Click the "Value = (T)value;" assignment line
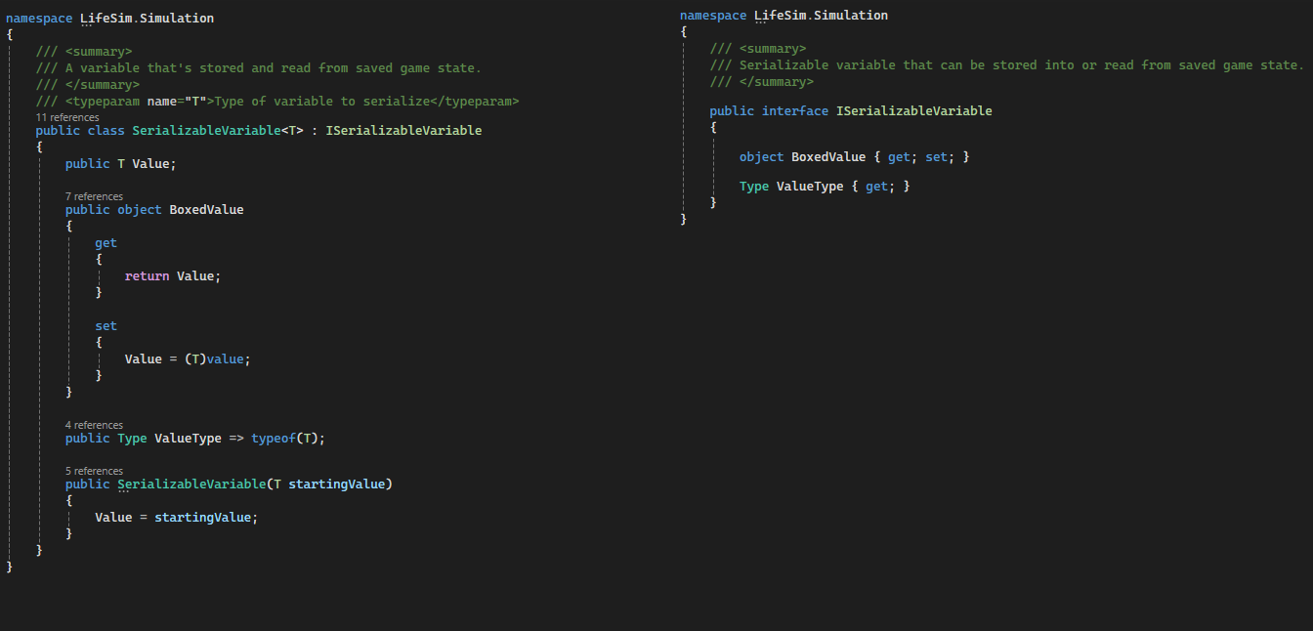 tap(188, 359)
